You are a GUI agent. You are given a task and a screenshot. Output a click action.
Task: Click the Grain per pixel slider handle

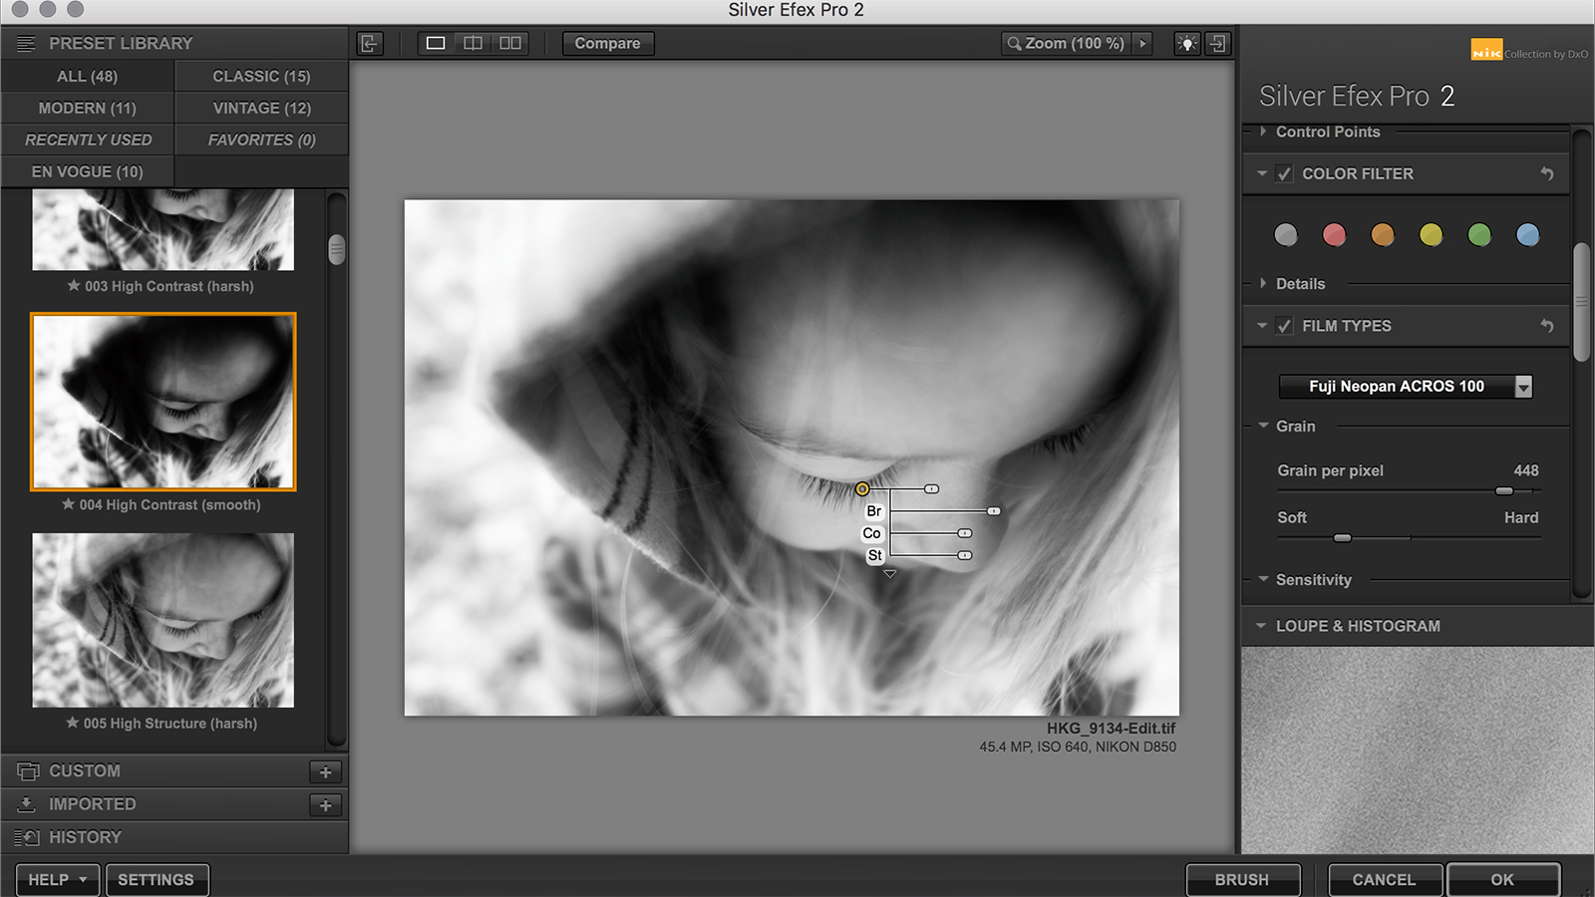tap(1504, 491)
